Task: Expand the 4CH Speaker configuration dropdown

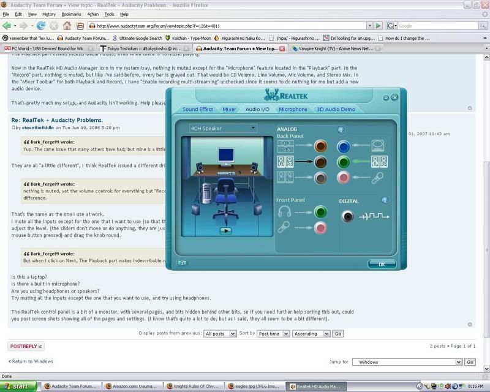Action: [x=252, y=129]
